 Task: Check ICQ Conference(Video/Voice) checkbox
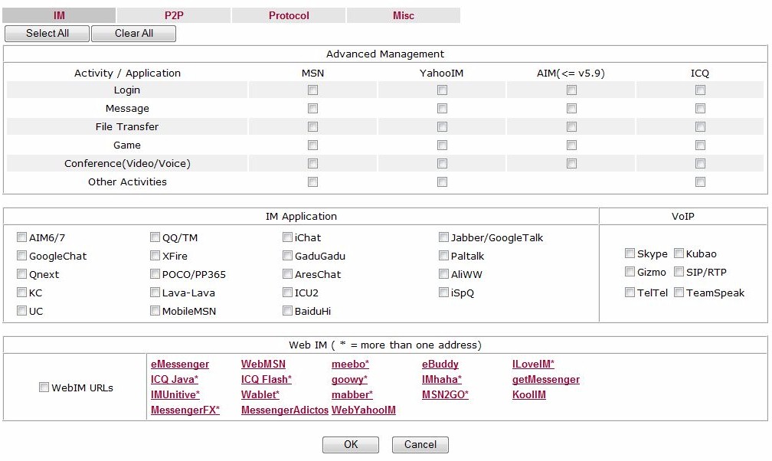coord(700,164)
